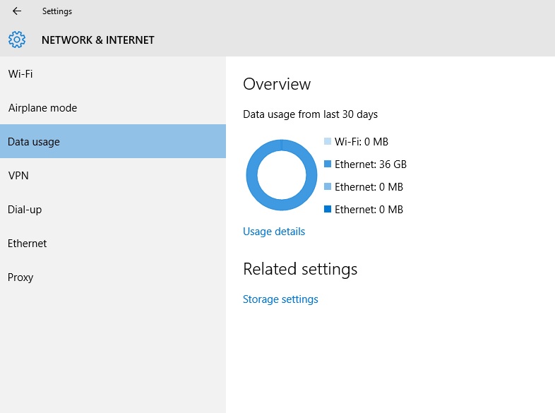Click the Settings gear icon
This screenshot has height=413, width=555.
[x=17, y=40]
